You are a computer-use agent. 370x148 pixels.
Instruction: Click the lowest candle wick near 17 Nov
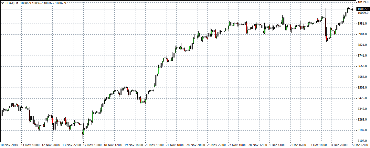coord(82,136)
